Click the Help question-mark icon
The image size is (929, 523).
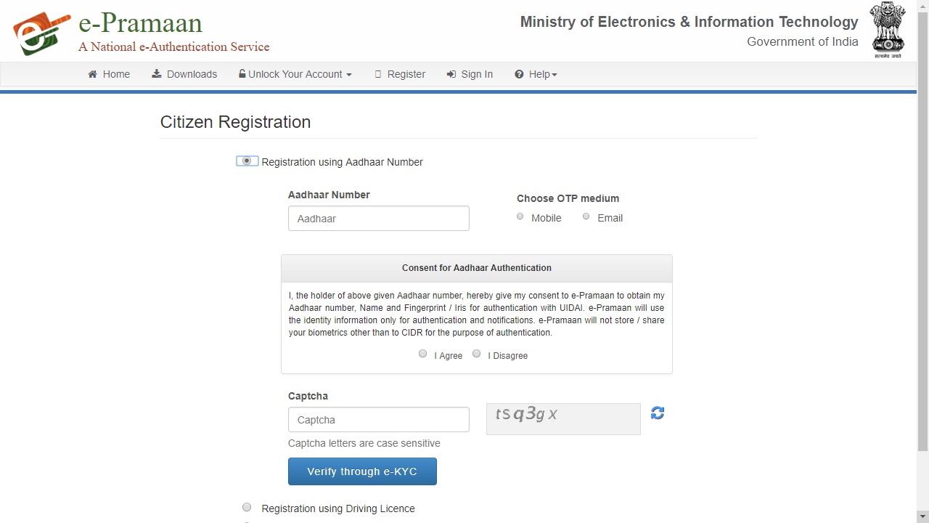(x=518, y=74)
